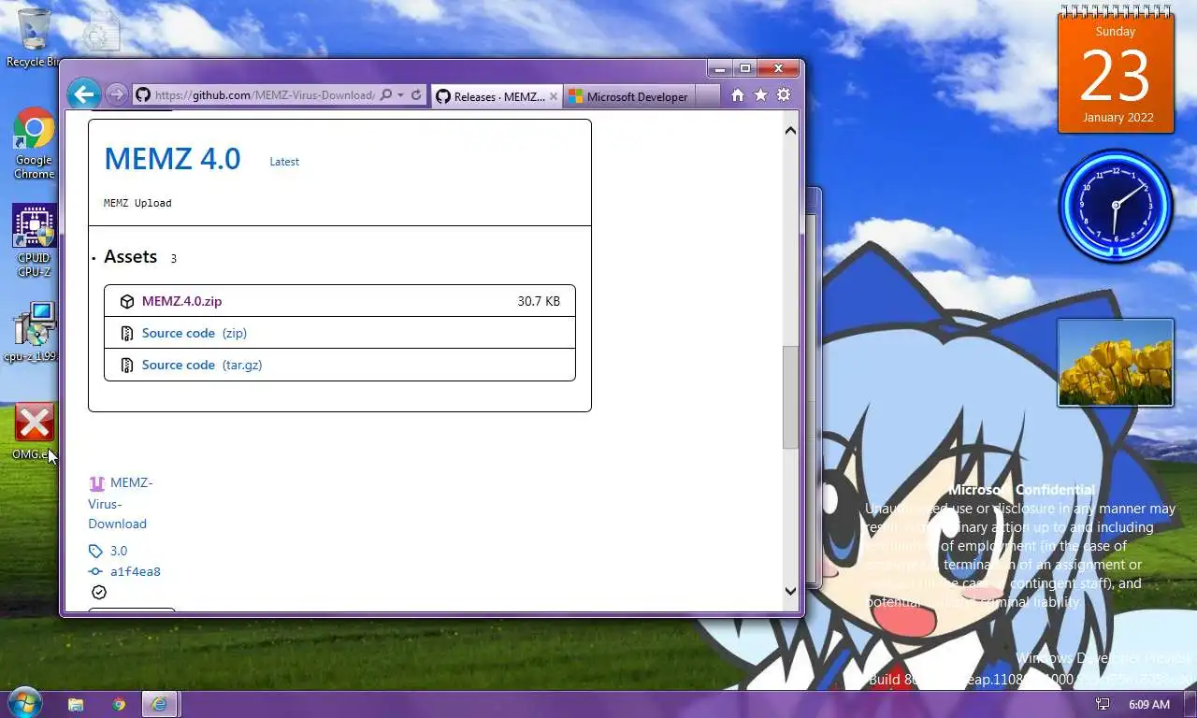Click the search magnifier in the address bar
The height and width of the screenshot is (718, 1197).
385,95
